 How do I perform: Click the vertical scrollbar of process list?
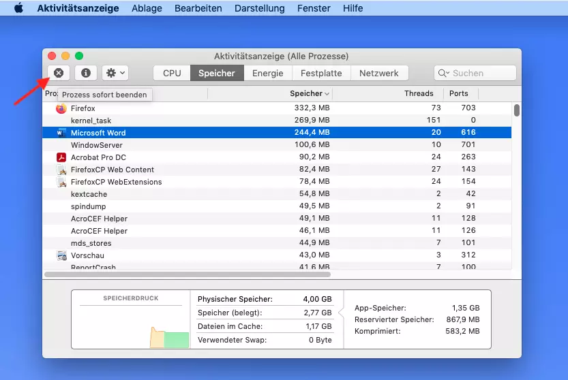[517, 110]
